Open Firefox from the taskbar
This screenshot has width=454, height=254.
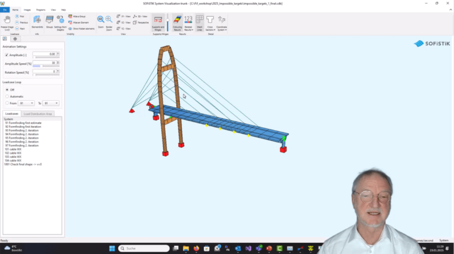click(196, 248)
